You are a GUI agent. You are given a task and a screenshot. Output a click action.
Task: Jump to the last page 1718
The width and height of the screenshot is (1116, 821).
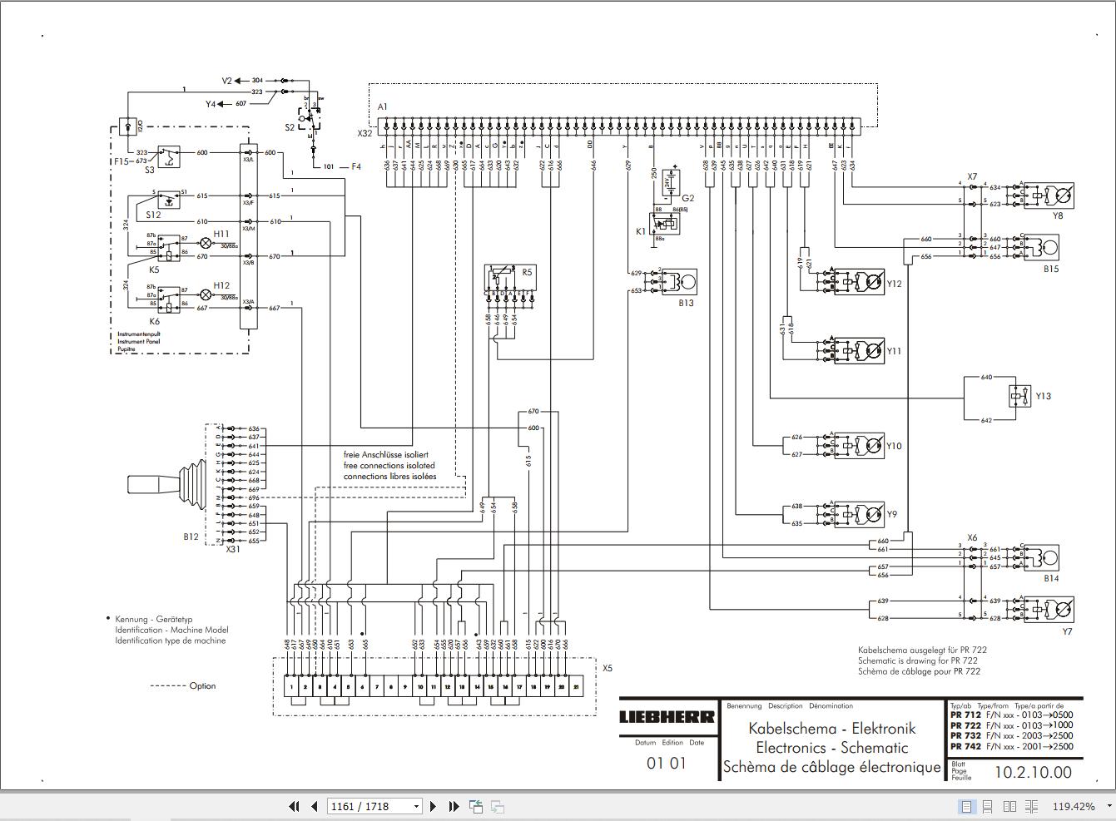(x=453, y=806)
